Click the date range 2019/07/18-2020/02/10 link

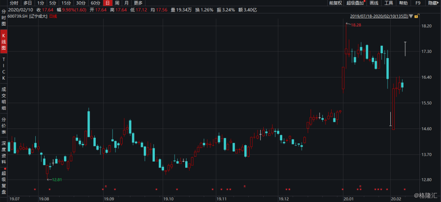(379, 17)
